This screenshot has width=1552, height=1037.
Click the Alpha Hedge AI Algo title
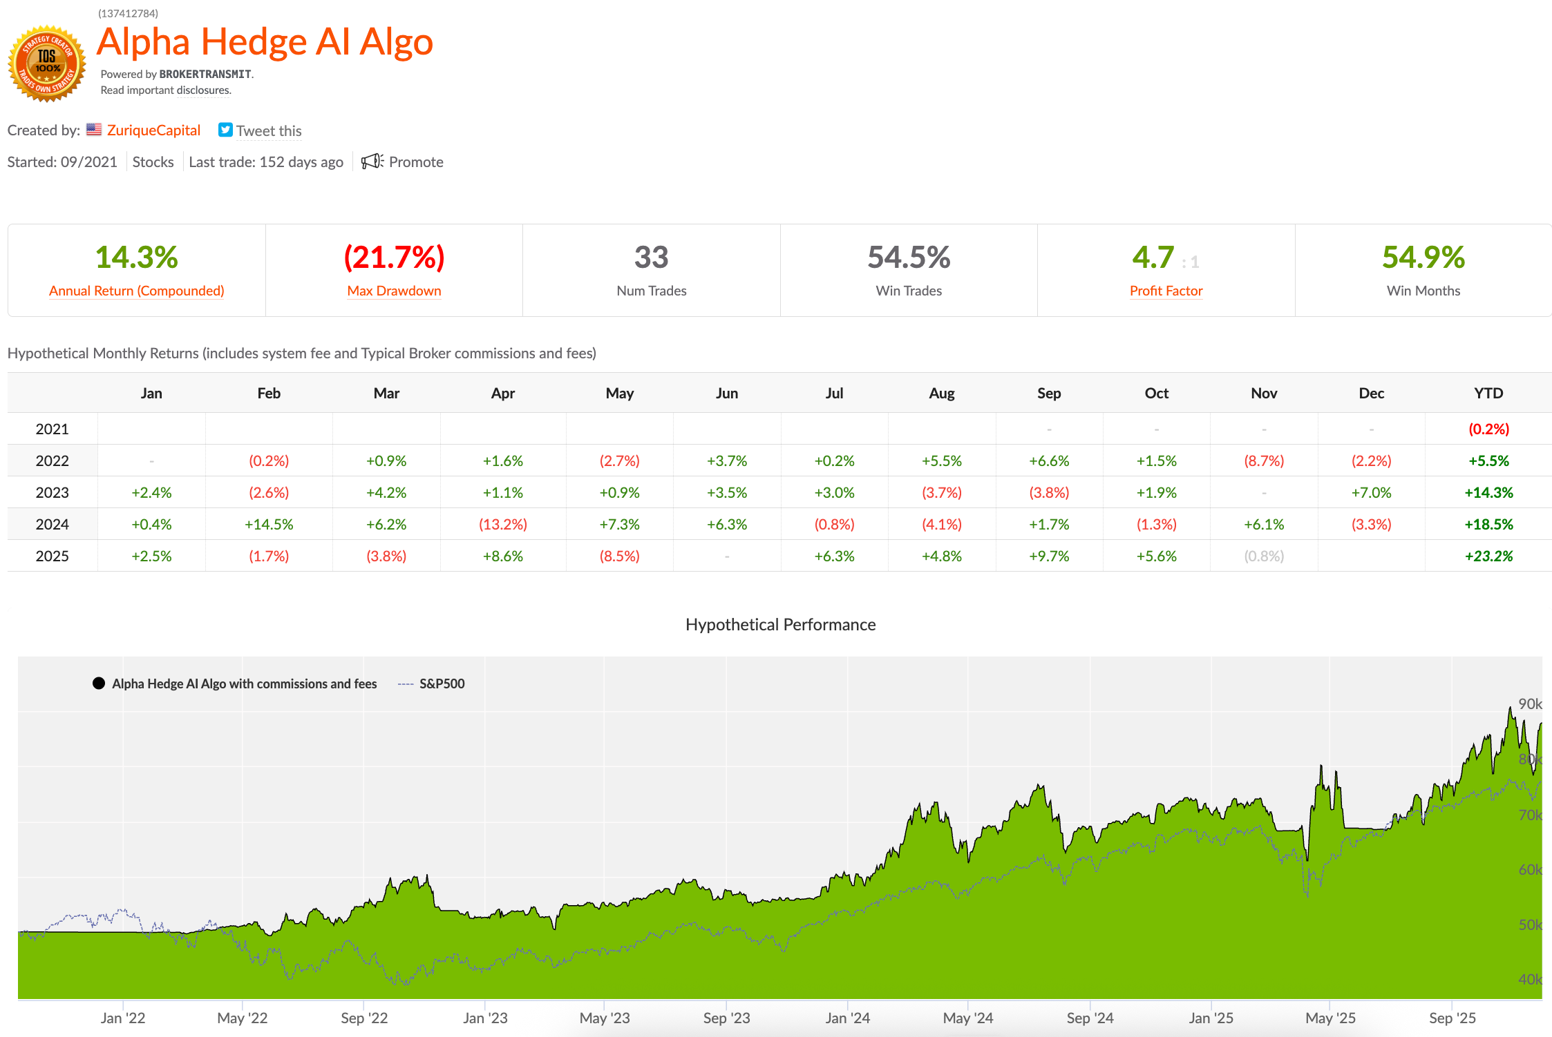click(265, 42)
